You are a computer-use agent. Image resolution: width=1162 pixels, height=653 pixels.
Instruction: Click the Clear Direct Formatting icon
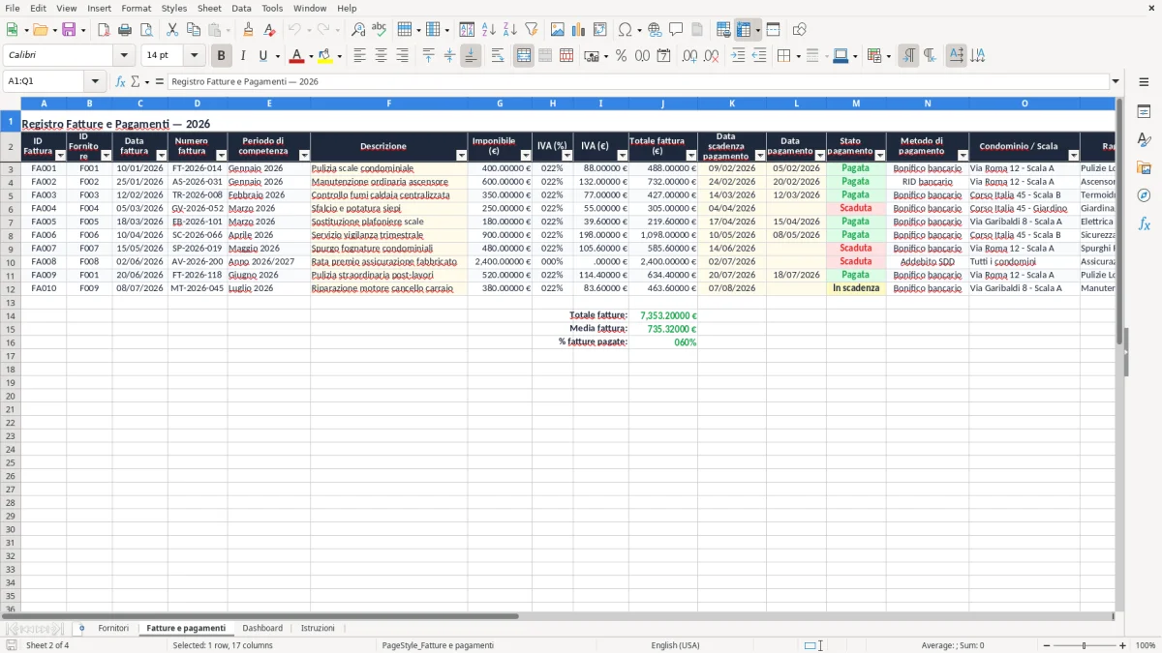tap(269, 30)
